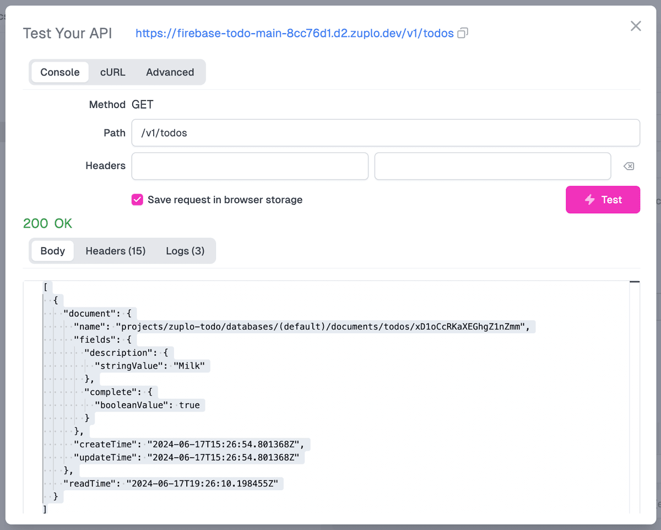Switch to the cURL tab

[112, 72]
